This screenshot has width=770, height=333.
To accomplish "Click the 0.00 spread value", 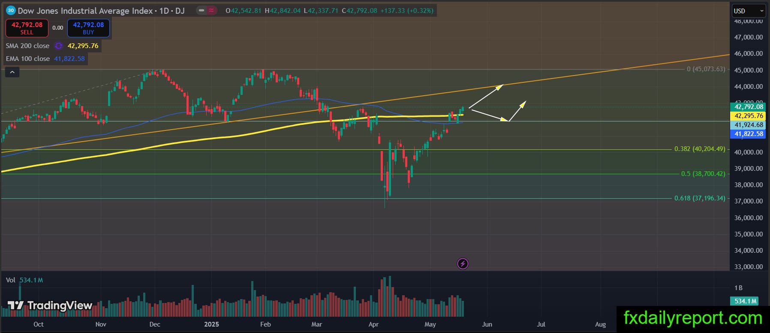I will (x=58, y=28).
